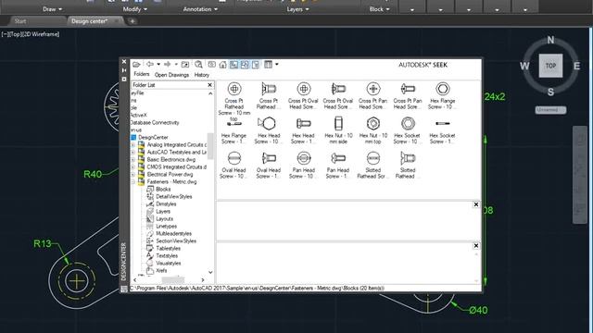Expand the Draw ribbon panel
593x333 pixels.
pos(53,9)
